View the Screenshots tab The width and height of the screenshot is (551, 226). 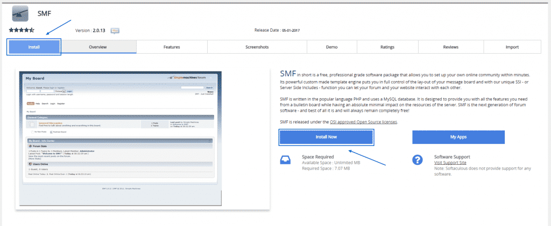(257, 47)
